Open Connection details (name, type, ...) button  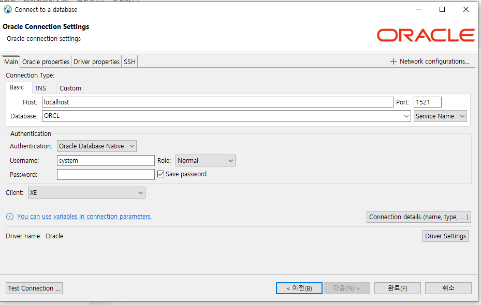419,217
